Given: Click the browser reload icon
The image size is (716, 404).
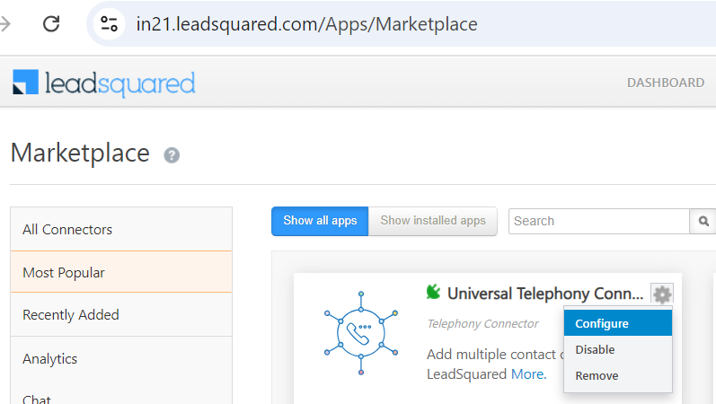Looking at the screenshot, I should coord(51,24).
